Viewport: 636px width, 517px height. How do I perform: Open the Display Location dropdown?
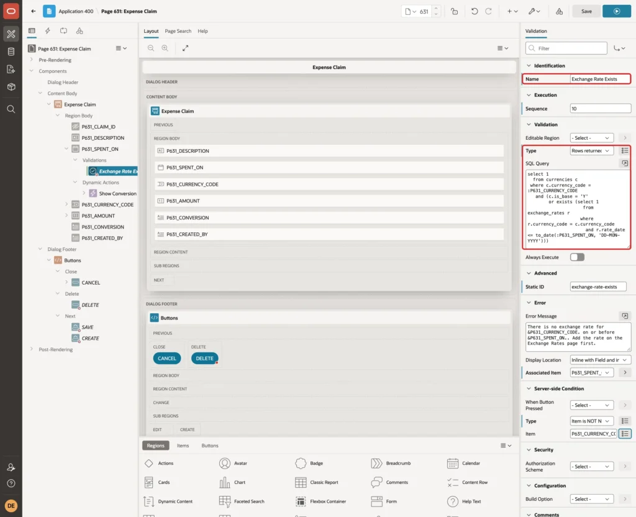tap(601, 360)
